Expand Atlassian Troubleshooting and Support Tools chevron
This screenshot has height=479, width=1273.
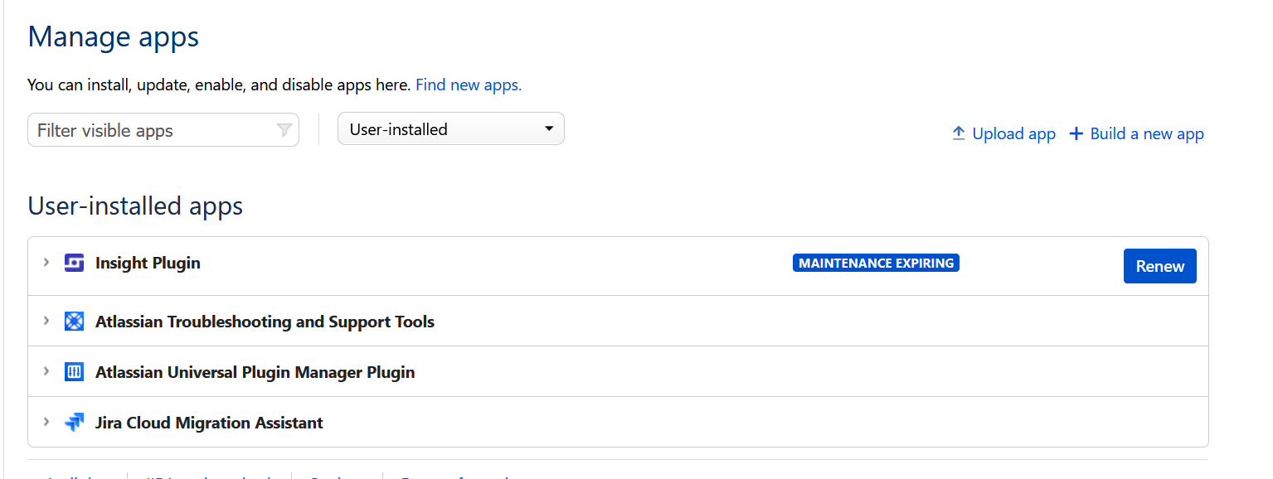(46, 321)
